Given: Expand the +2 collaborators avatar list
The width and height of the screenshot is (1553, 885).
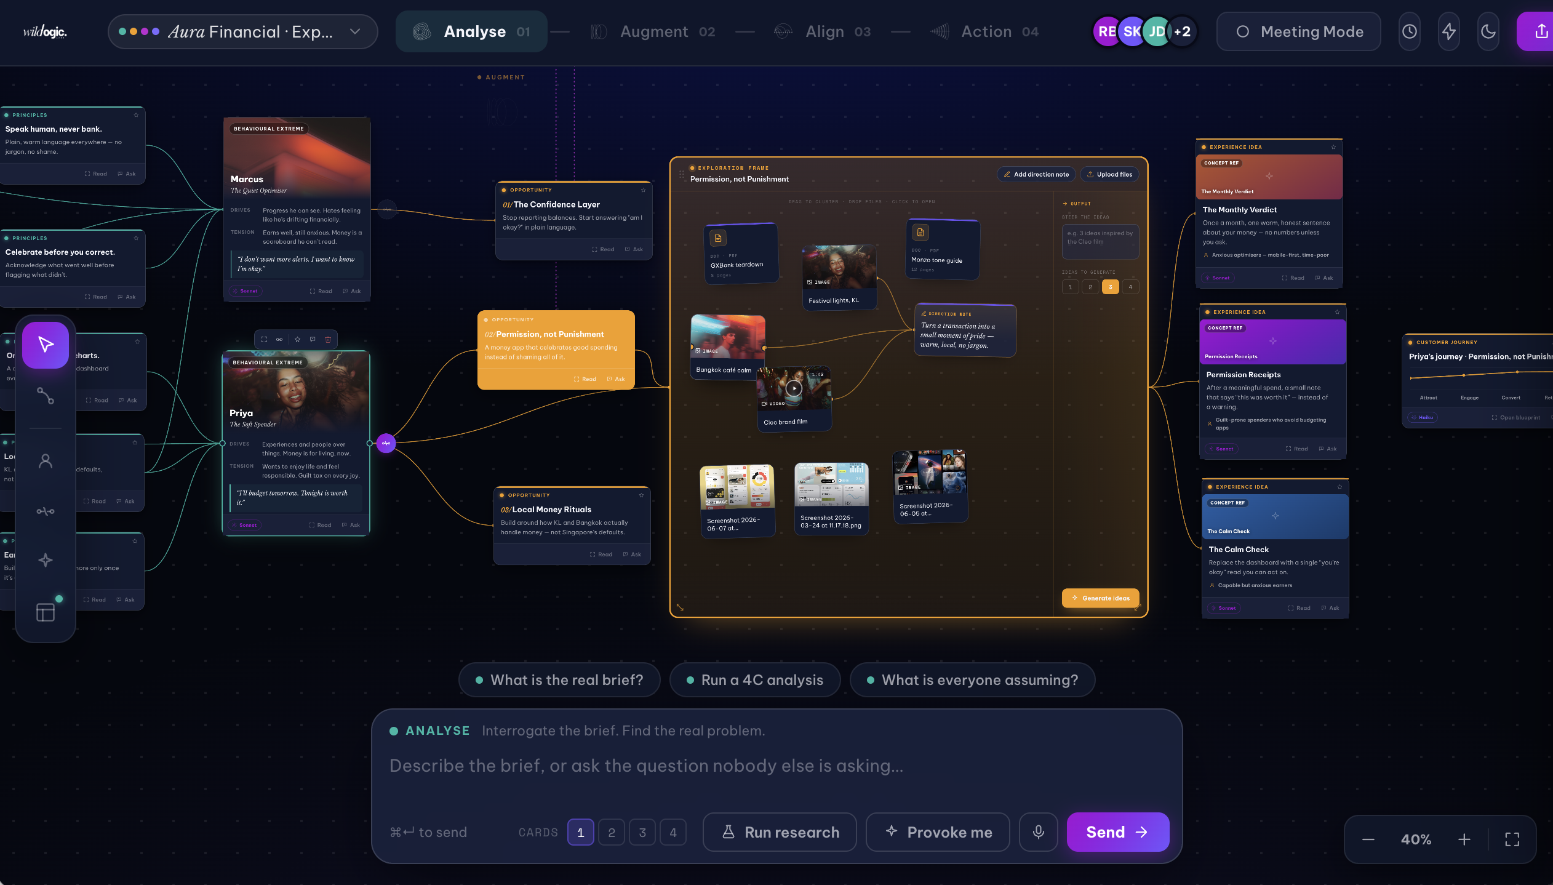Looking at the screenshot, I should point(1182,31).
